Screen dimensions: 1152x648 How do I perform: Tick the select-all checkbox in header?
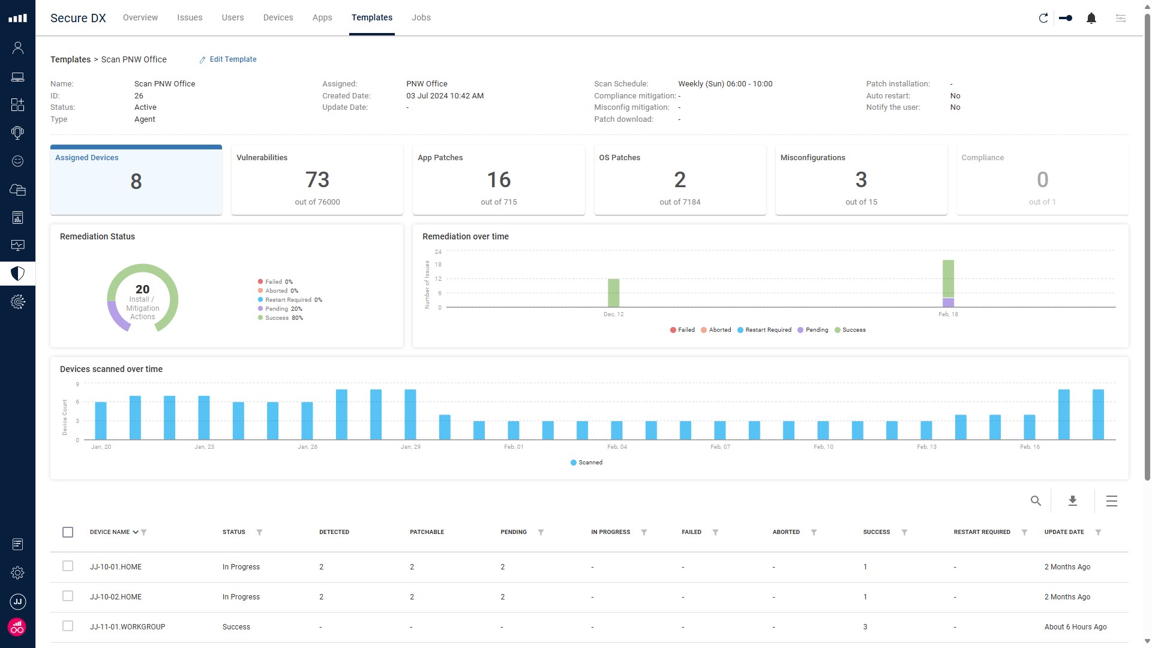68,532
